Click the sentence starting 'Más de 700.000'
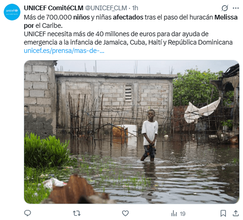 pyautogui.click(x=131, y=21)
